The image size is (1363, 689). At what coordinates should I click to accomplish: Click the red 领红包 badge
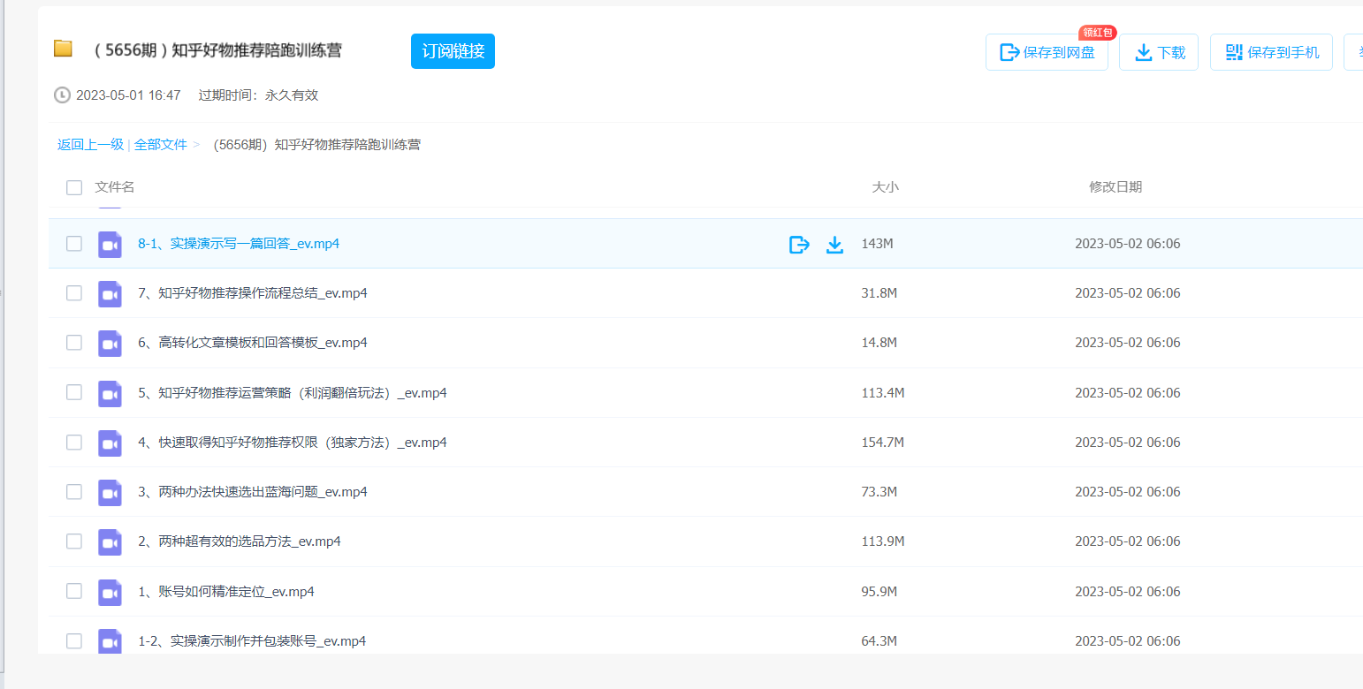1097,33
